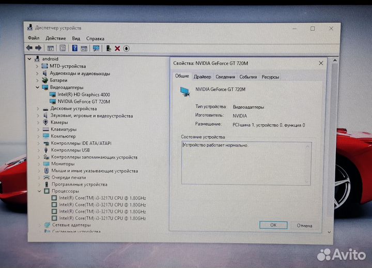Viewport: 372px width, 268px height.
Task: Expand the Батареи category
Action: 37,80
